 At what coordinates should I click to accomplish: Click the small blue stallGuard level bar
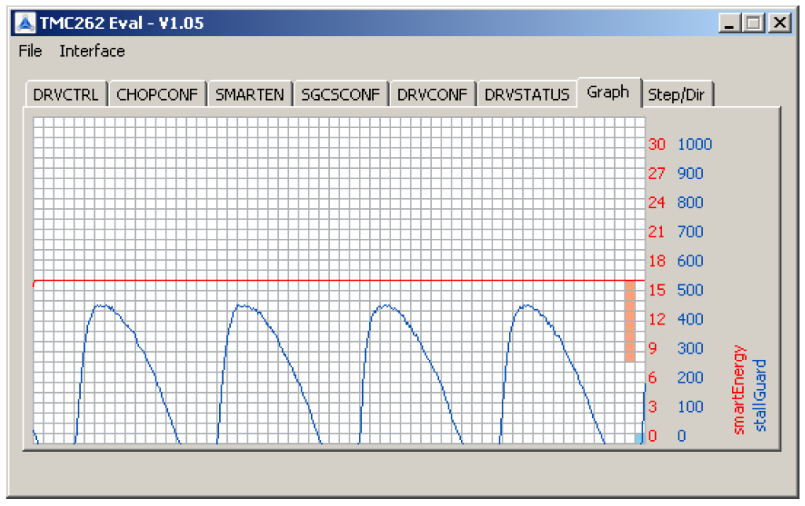[x=639, y=438]
